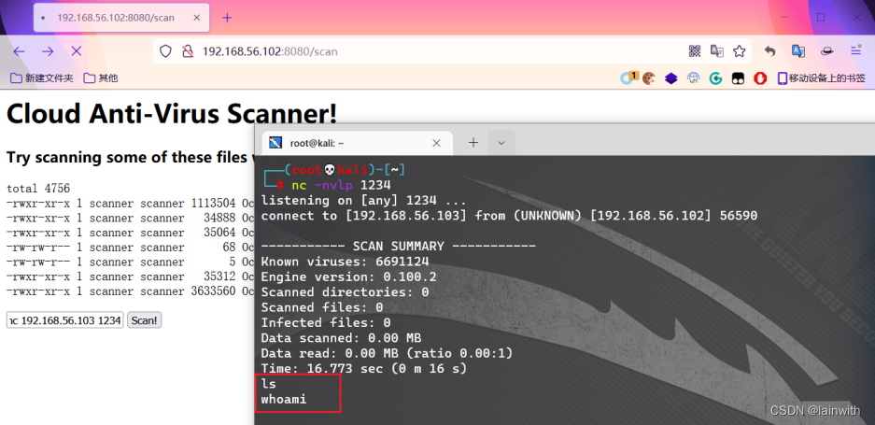Viewport: 875px width, 425px height.
Task: Open the green G Grammarly extension icon
Action: [x=715, y=78]
